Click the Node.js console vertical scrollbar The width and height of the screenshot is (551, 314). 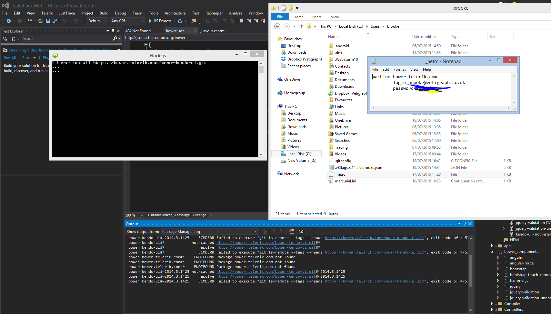coord(261,109)
